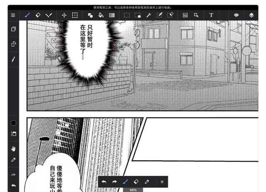Viewport: 266px width, 192px height.
Task: Click the rotate canvas icon in left sidebar
Action: point(13,44)
